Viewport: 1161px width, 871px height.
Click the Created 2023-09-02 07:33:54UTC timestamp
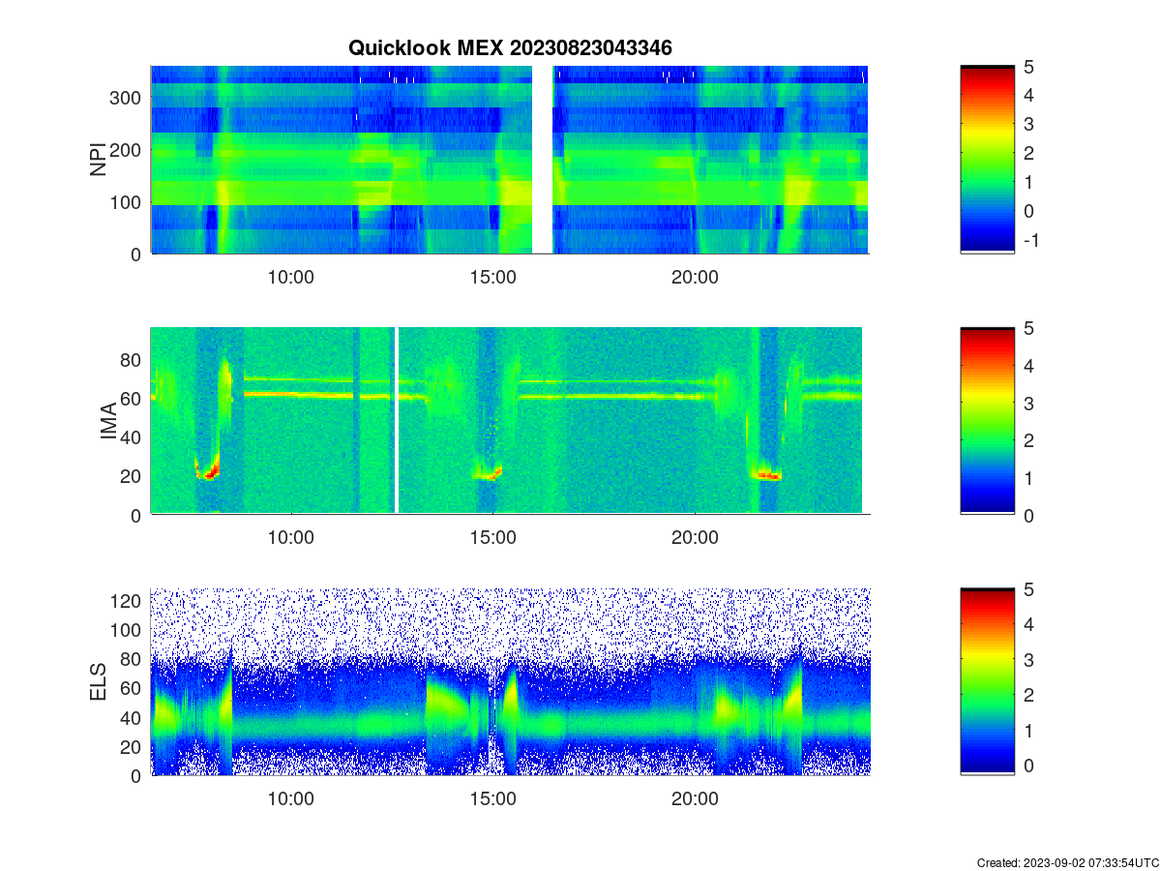click(1067, 862)
